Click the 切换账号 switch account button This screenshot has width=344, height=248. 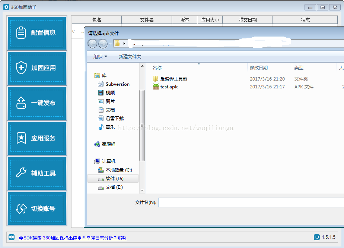pyautogui.click(x=37, y=208)
